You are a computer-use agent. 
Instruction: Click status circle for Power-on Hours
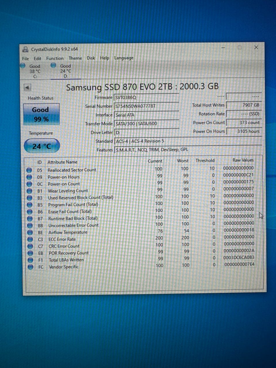coord(29,177)
